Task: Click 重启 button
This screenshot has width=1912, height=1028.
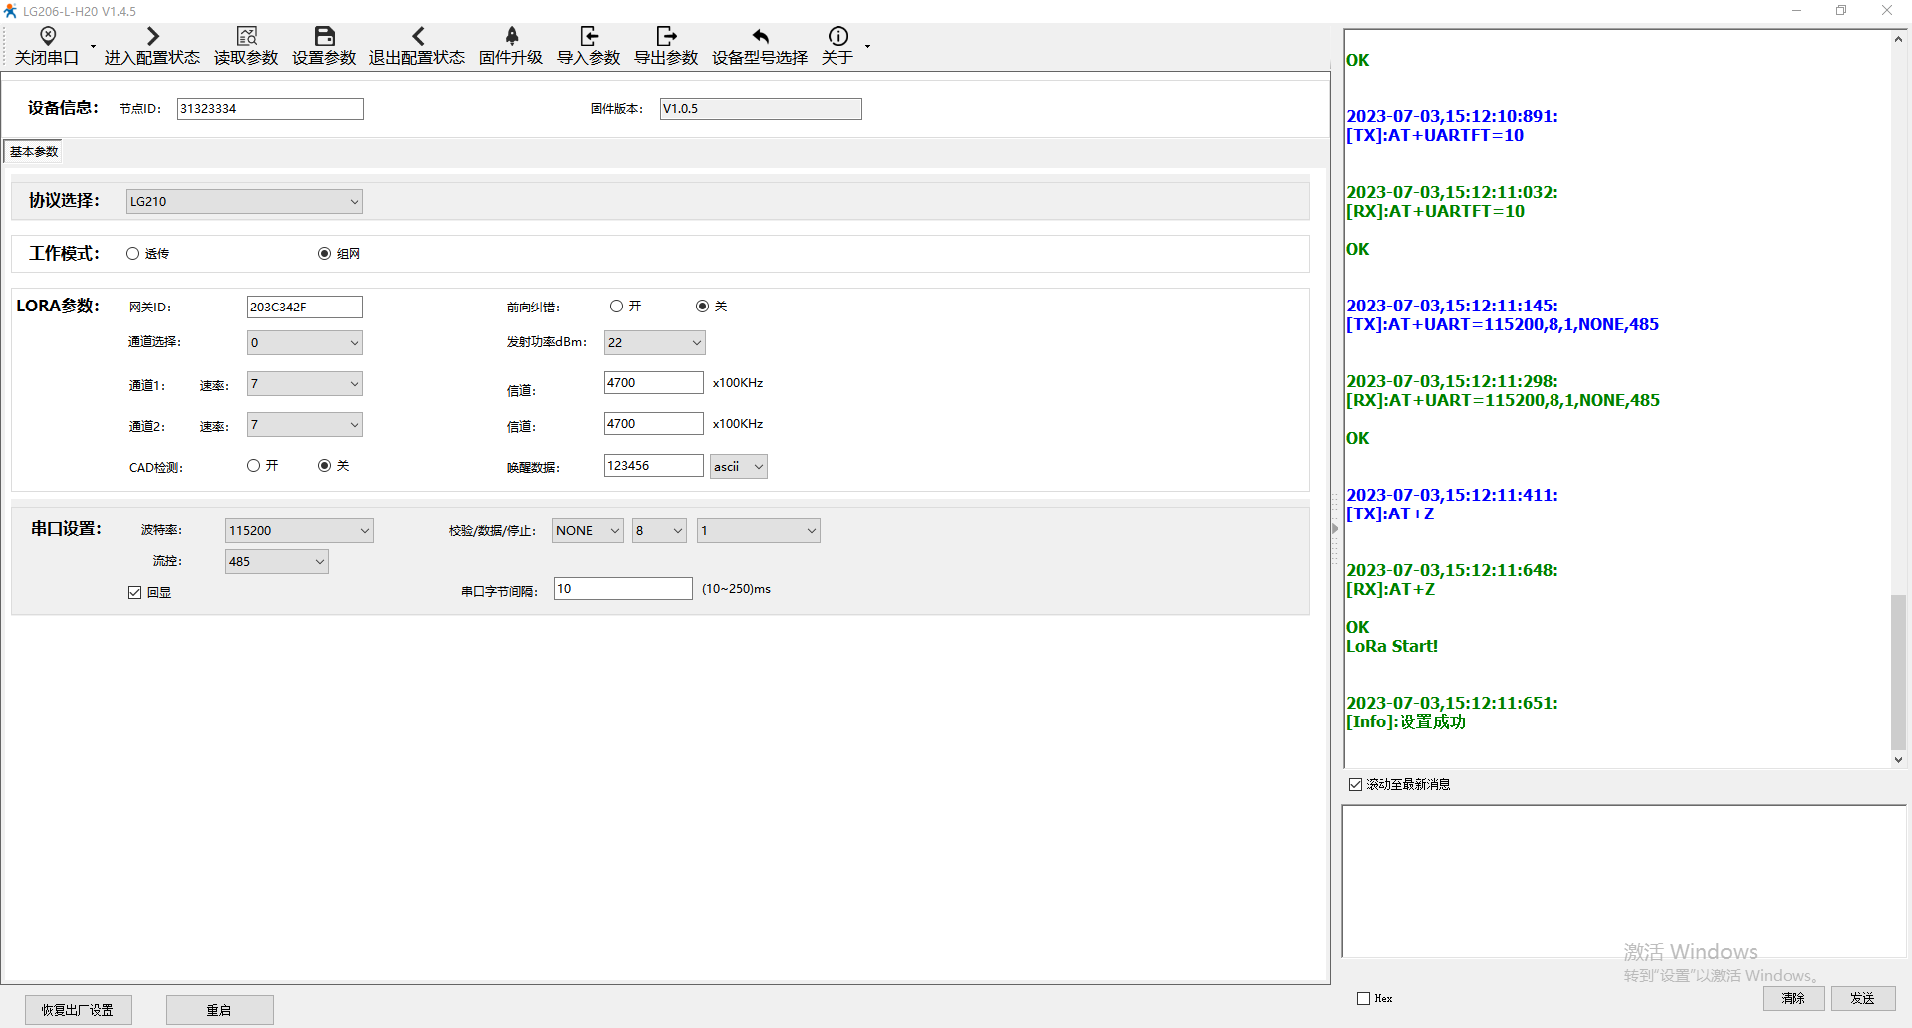Action: (219, 1010)
